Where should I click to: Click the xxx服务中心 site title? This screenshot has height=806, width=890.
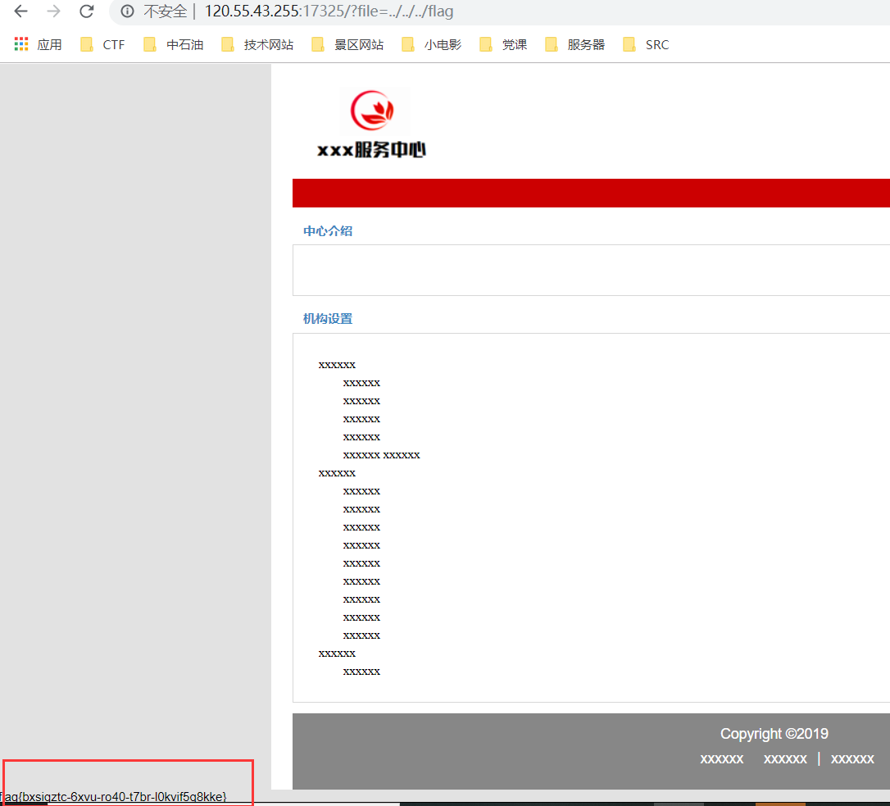[x=371, y=150]
